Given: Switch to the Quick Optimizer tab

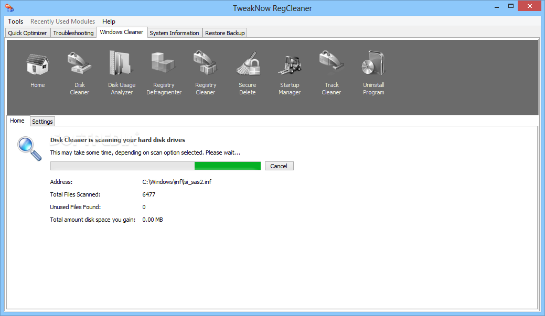Looking at the screenshot, I should (27, 33).
